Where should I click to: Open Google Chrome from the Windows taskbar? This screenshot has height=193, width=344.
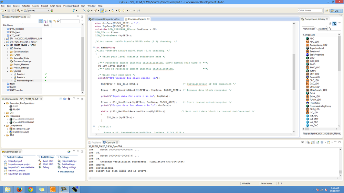(30, 189)
